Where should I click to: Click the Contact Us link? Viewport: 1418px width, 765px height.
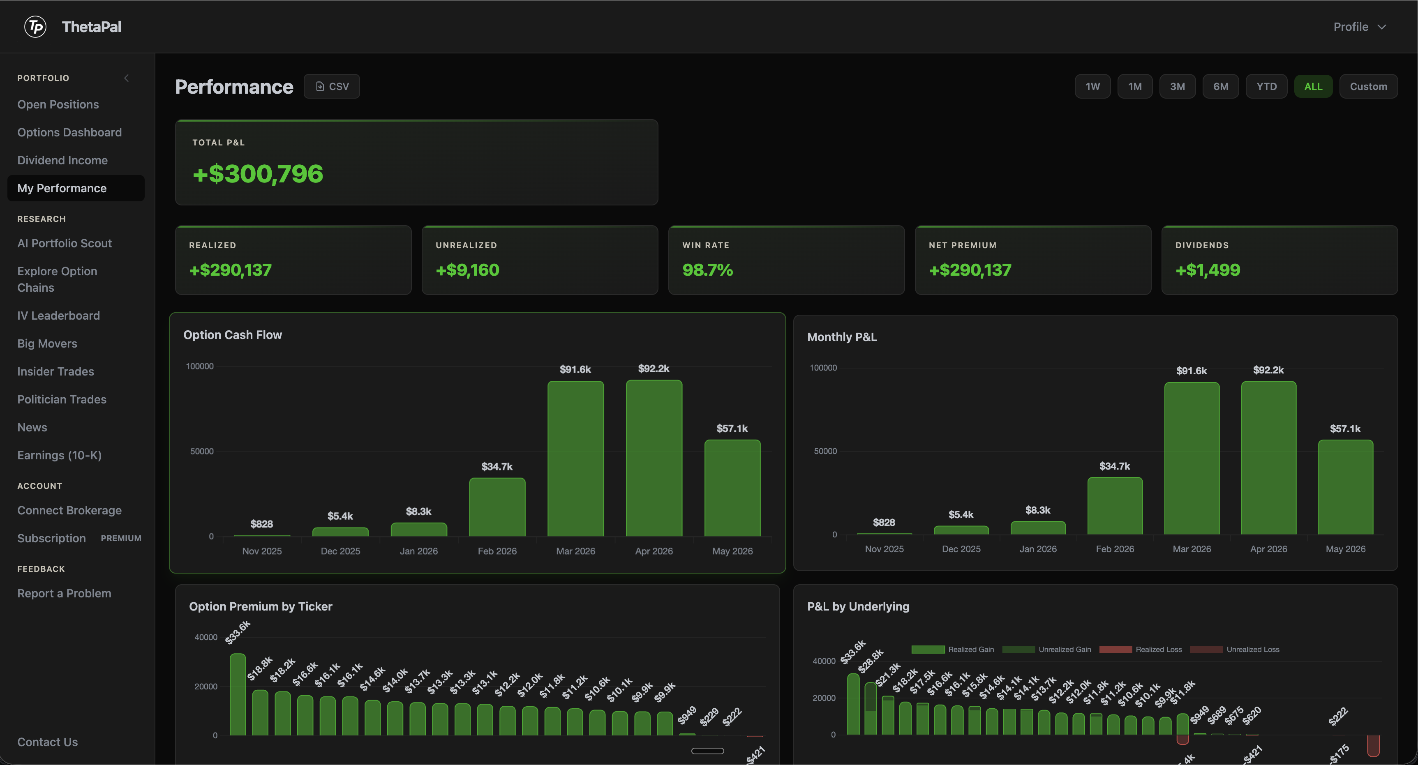coord(47,742)
